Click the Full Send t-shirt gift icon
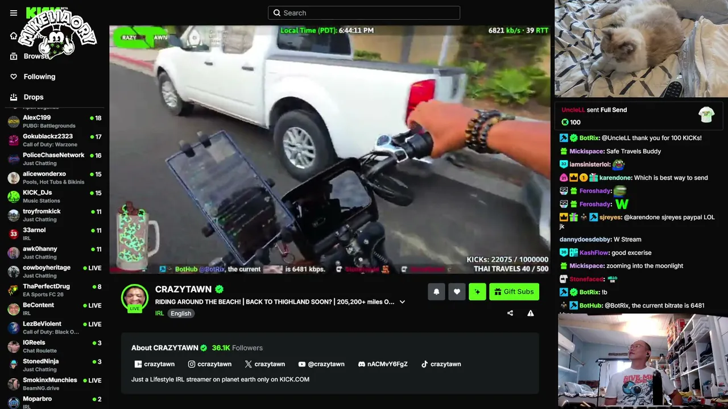Viewport: 728px width, 409px height. pyautogui.click(x=706, y=115)
